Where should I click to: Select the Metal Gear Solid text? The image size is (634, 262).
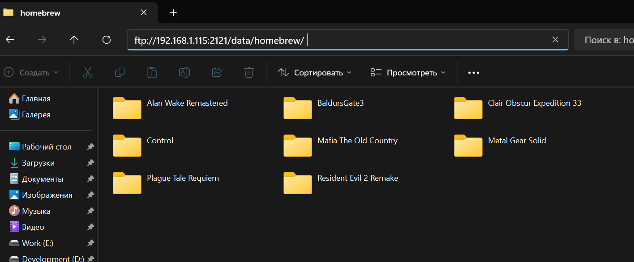click(x=517, y=141)
